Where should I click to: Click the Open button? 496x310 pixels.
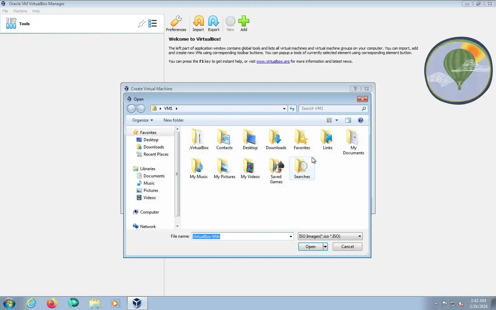[x=310, y=247]
